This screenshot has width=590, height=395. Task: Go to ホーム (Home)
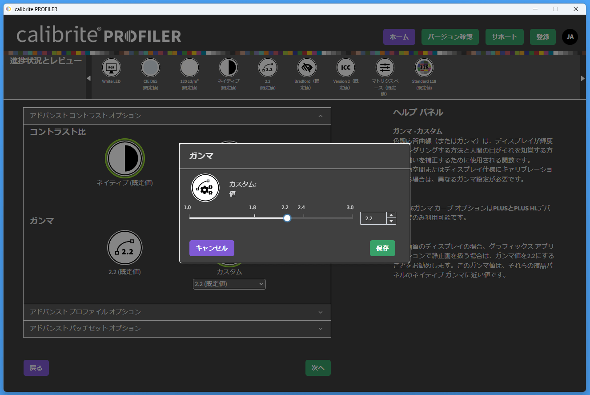tap(399, 37)
